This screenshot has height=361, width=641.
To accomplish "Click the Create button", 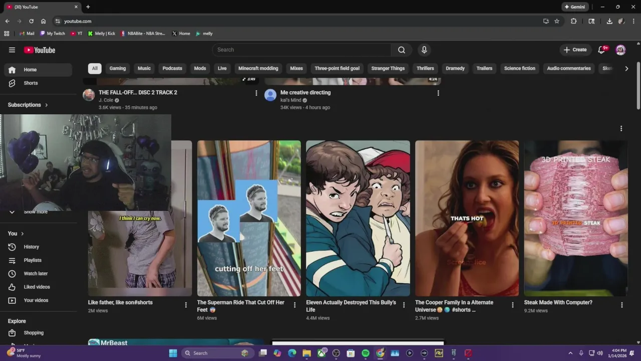I will (575, 50).
